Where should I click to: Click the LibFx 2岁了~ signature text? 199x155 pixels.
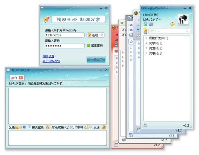coord(152,20)
